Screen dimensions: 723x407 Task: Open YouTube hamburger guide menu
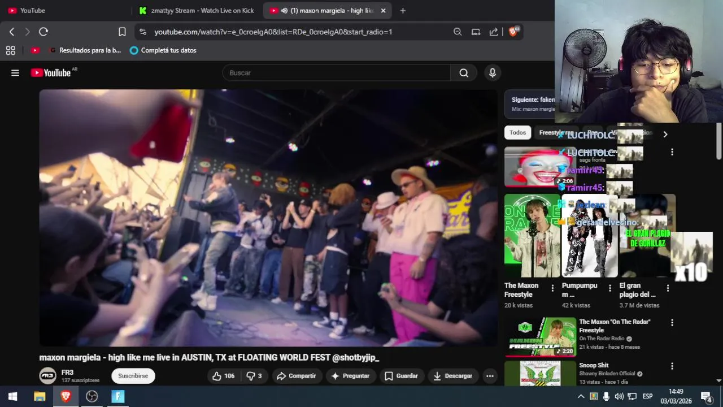click(15, 72)
